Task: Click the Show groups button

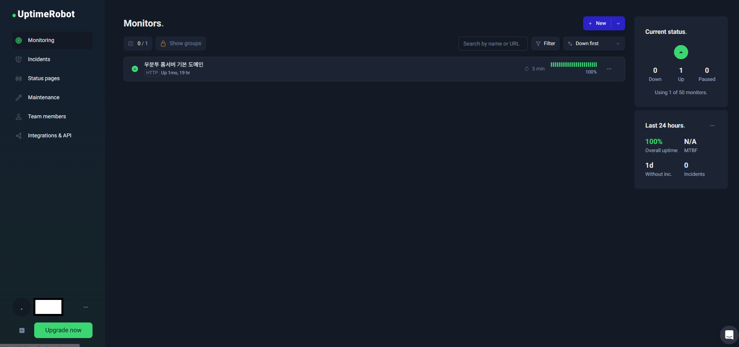Action: (181, 44)
